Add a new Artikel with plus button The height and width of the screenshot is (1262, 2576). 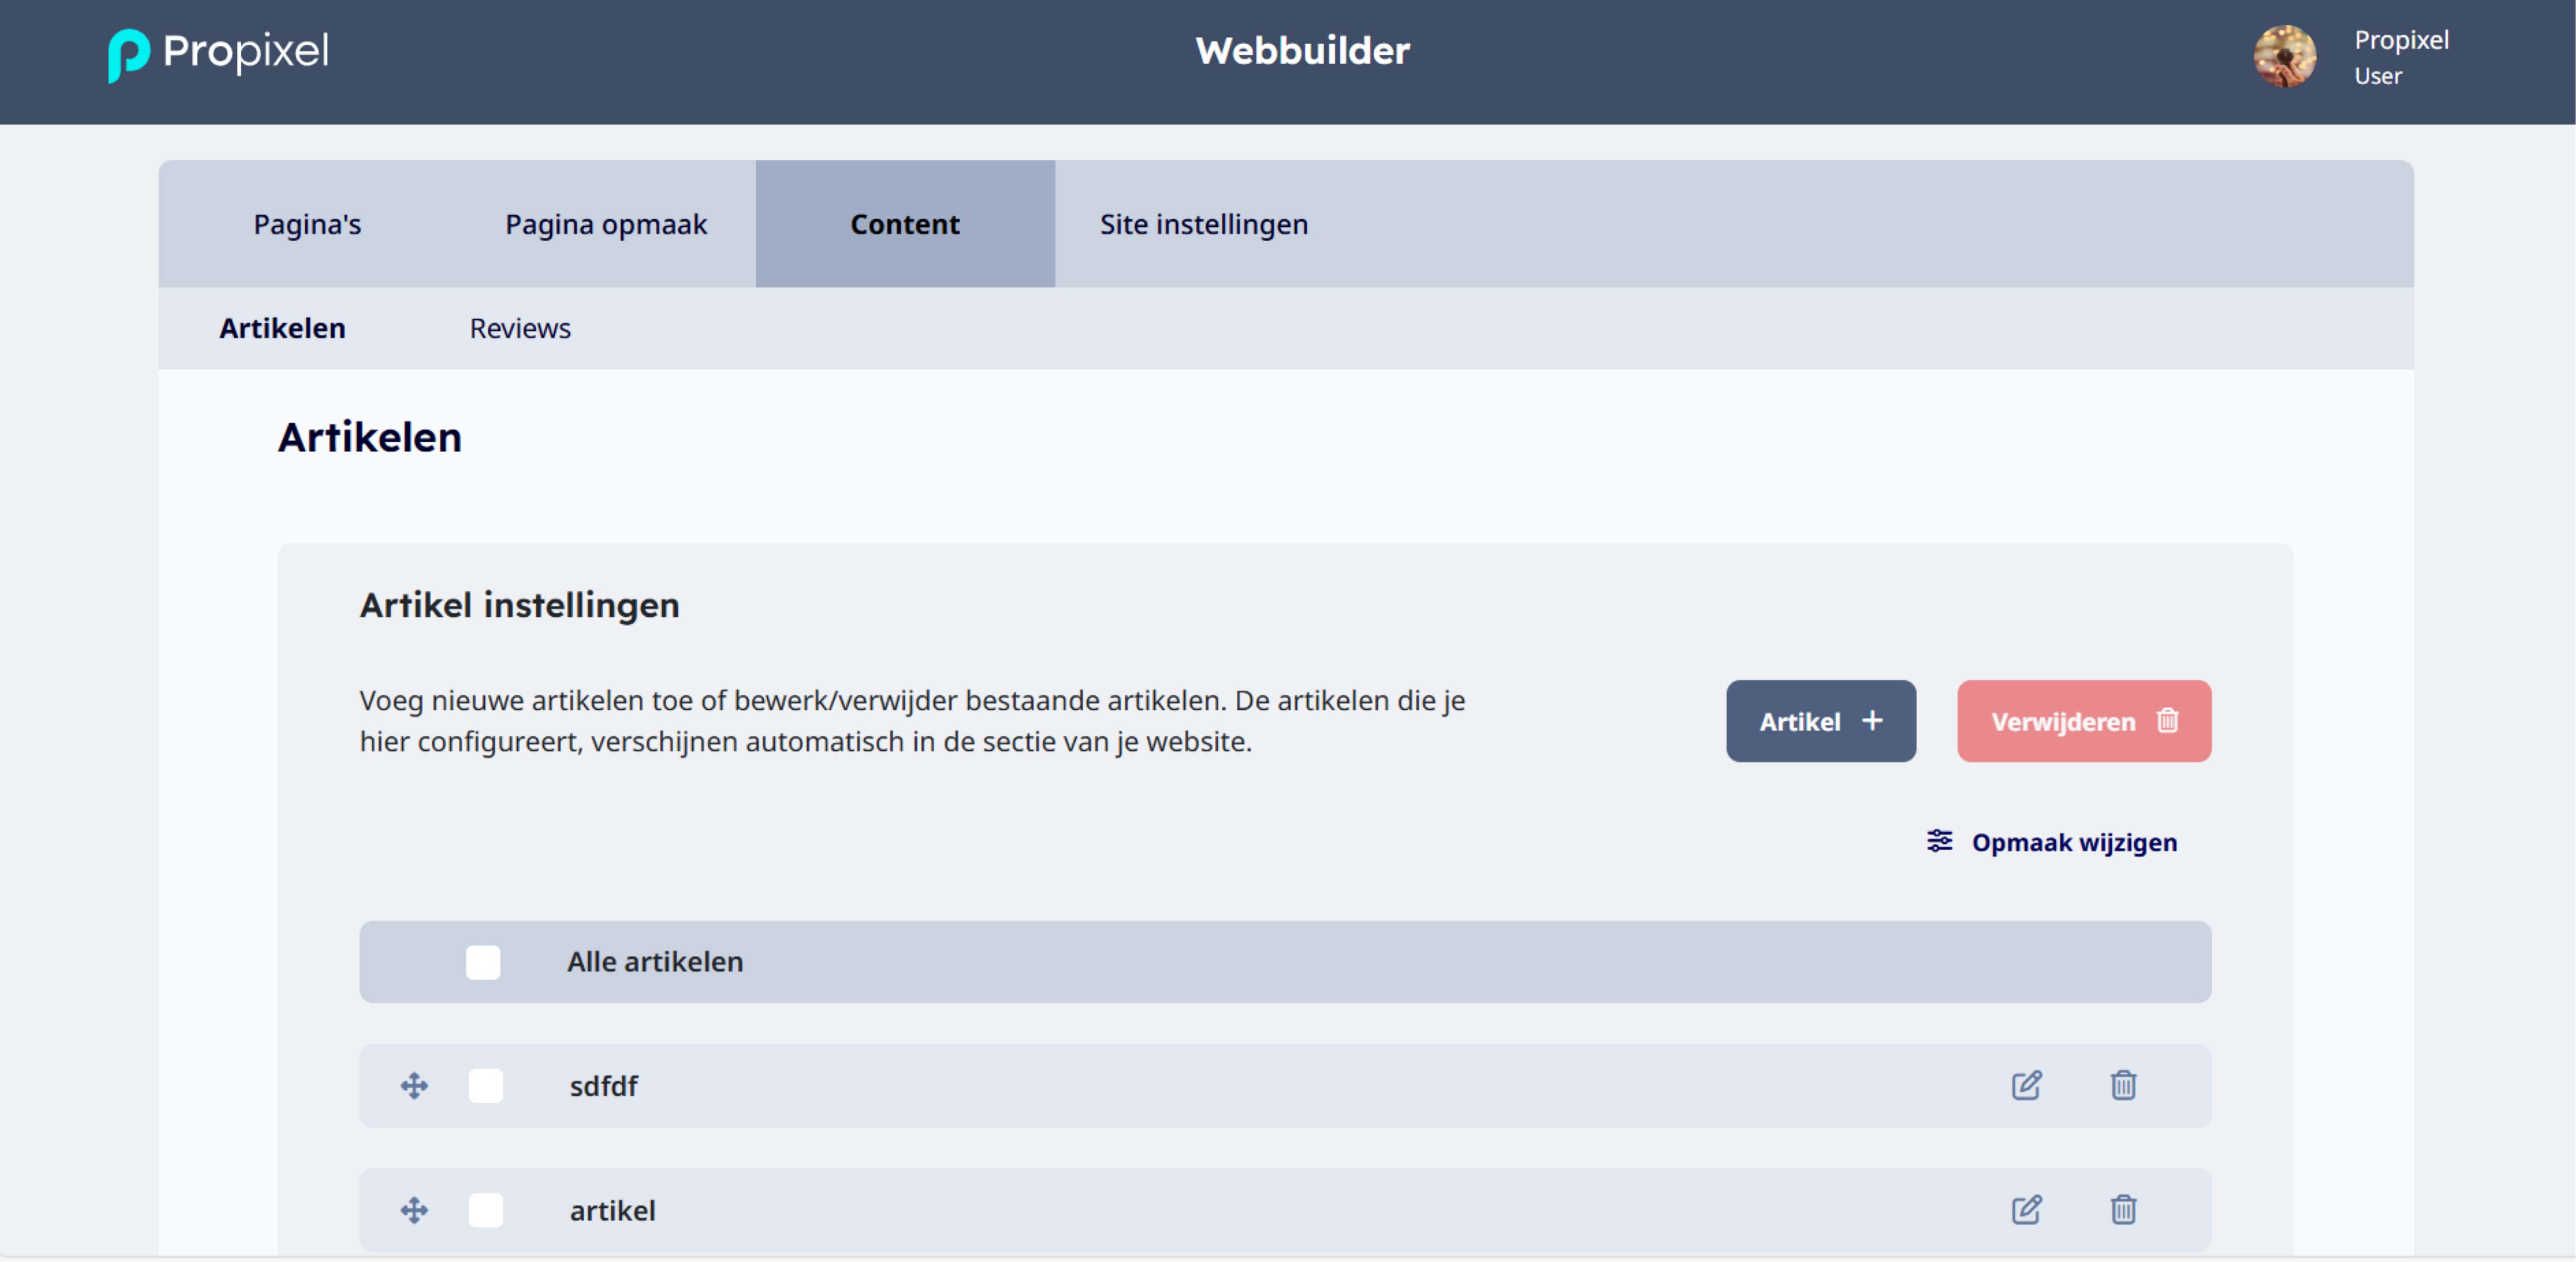[1820, 721]
